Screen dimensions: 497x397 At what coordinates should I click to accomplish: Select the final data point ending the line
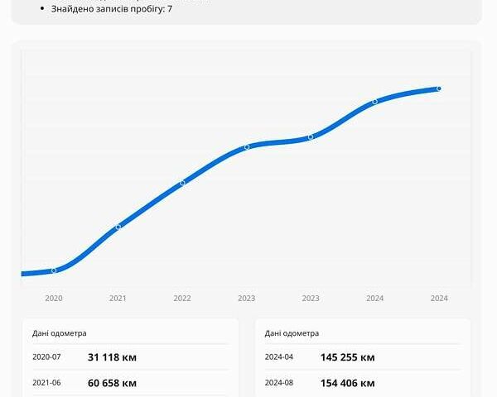439,88
